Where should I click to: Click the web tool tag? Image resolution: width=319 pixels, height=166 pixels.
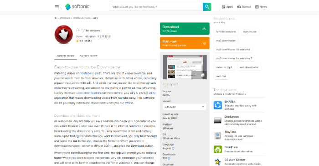[x=221, y=76]
